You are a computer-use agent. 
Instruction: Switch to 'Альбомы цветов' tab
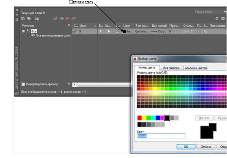(x=196, y=68)
